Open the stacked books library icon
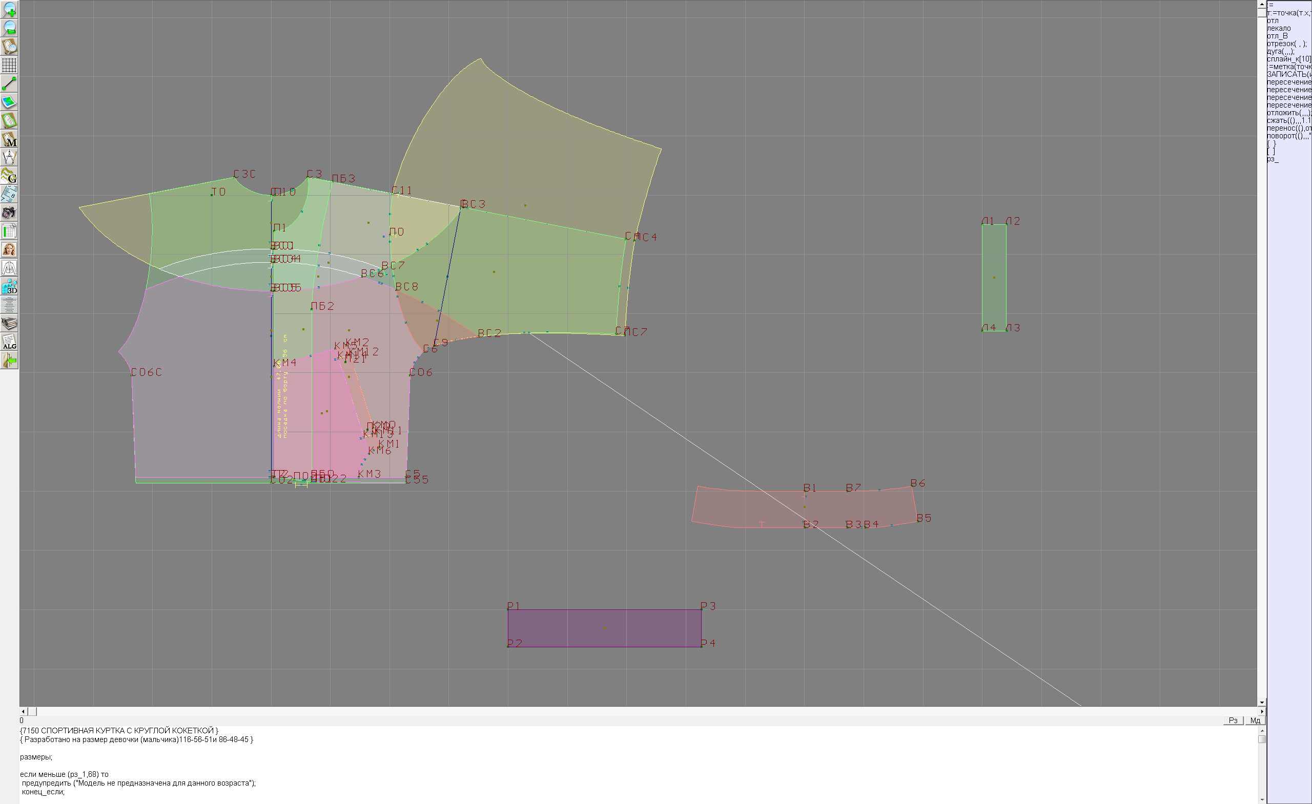The height and width of the screenshot is (804, 1312). tap(10, 324)
